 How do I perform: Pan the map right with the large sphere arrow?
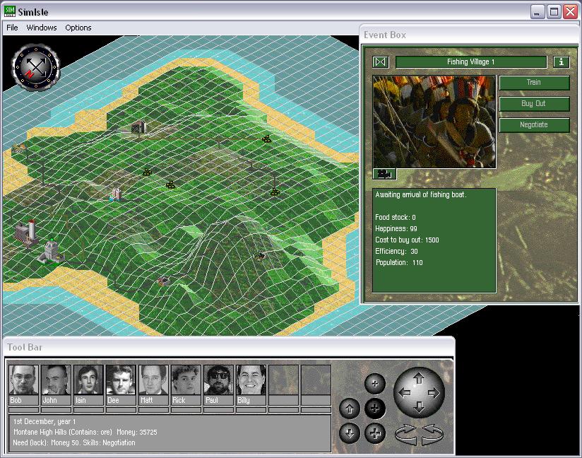[x=434, y=393]
